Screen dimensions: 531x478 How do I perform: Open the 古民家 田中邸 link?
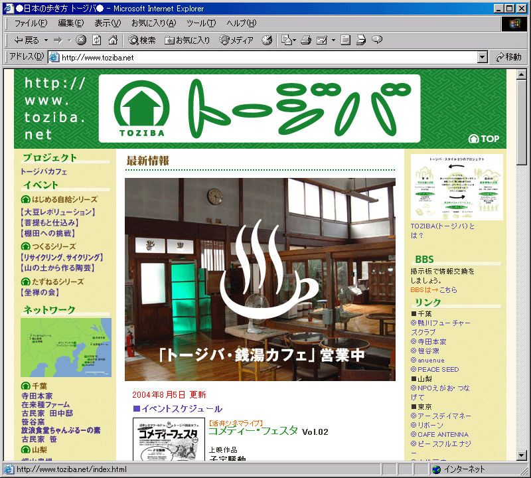[x=47, y=414]
